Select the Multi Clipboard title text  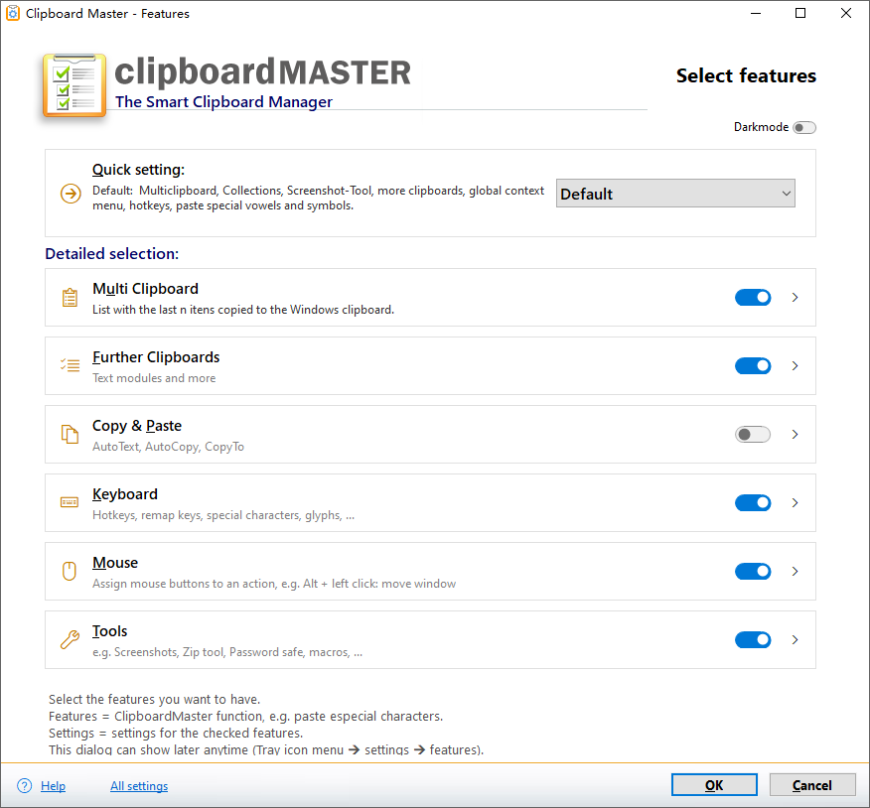(145, 289)
